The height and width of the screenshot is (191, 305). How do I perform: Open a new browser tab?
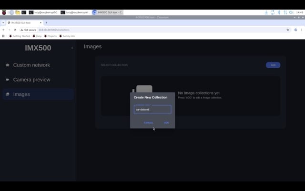(46, 22)
